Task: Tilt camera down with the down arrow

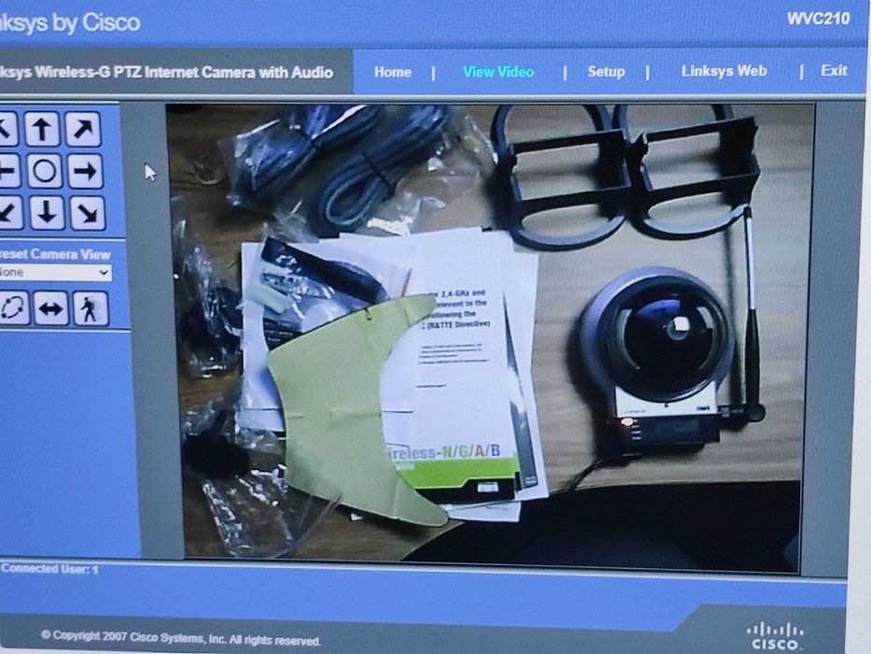Action: [x=47, y=212]
